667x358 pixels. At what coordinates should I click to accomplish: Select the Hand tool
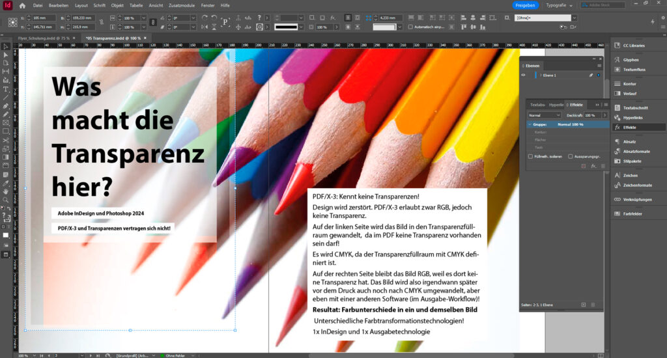5,192
